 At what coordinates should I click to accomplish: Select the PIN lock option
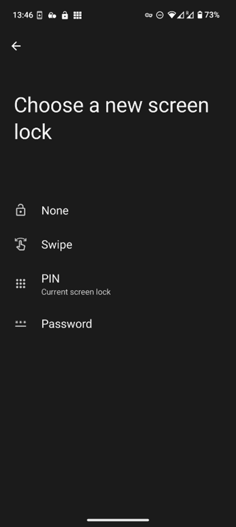click(118, 284)
